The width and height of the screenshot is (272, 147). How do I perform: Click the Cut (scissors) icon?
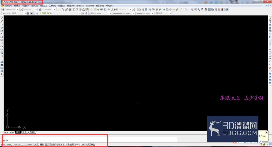coord(164,9)
